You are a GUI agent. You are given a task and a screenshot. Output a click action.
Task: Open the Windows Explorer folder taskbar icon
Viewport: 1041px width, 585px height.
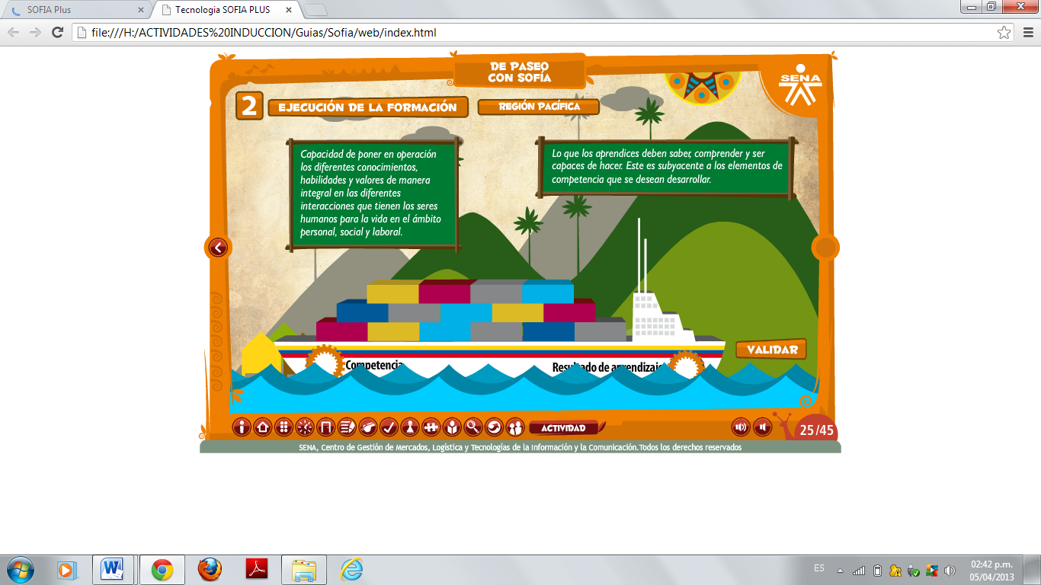tap(304, 569)
